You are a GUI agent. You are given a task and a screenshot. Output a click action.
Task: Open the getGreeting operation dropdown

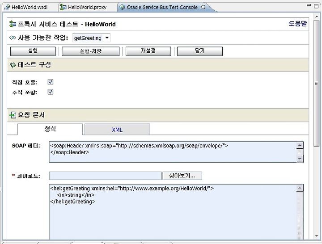coord(91,38)
